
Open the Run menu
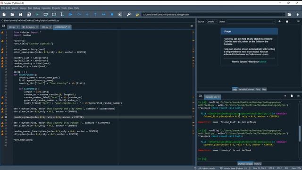[x=30, y=8]
